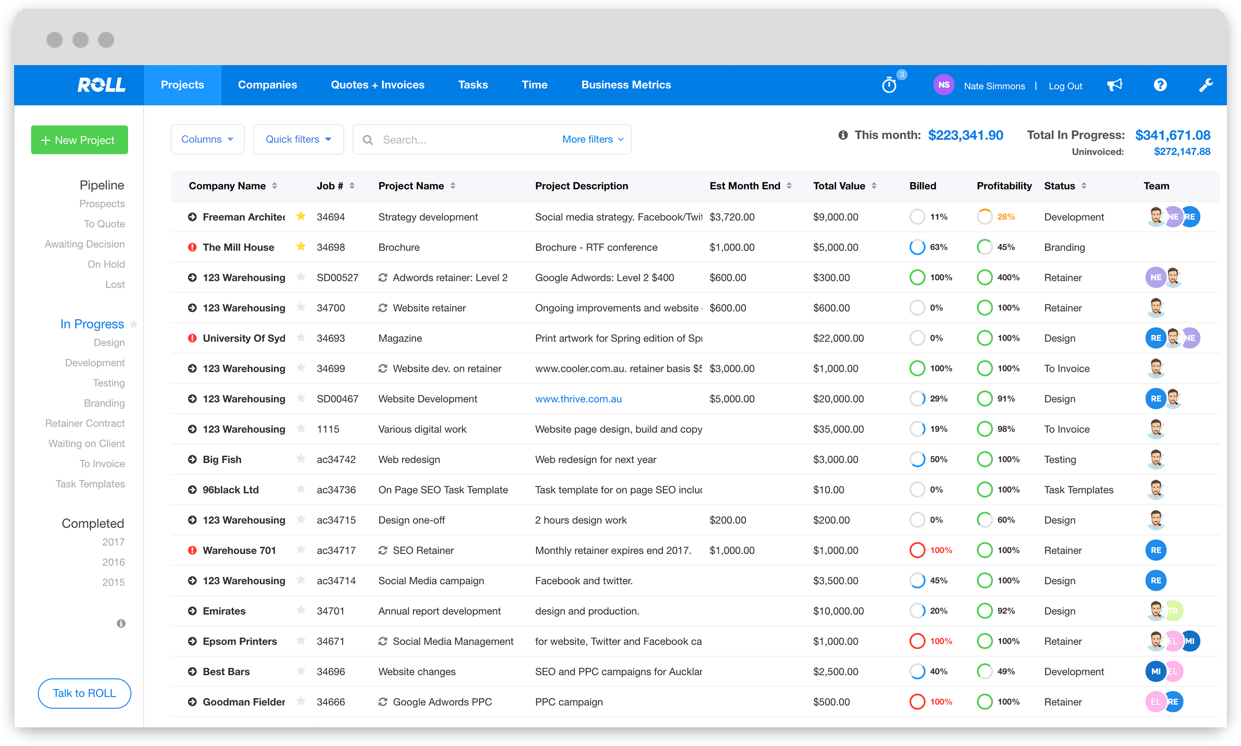Image resolution: width=1241 pixels, height=746 pixels.
Task: Star the Epsom Printers project
Action: pyautogui.click(x=301, y=640)
